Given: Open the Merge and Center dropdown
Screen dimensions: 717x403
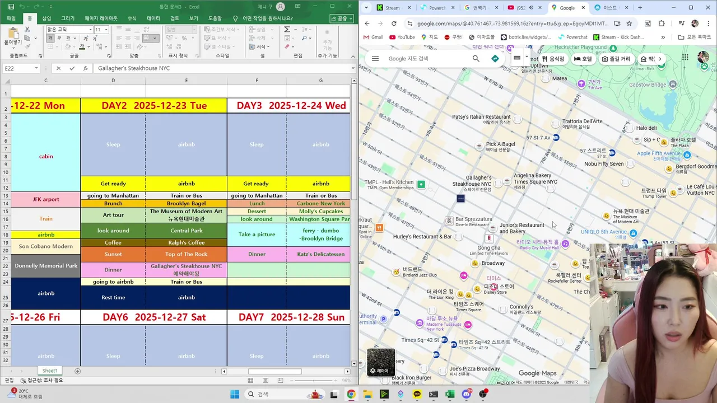Looking at the screenshot, I should pos(155,38).
